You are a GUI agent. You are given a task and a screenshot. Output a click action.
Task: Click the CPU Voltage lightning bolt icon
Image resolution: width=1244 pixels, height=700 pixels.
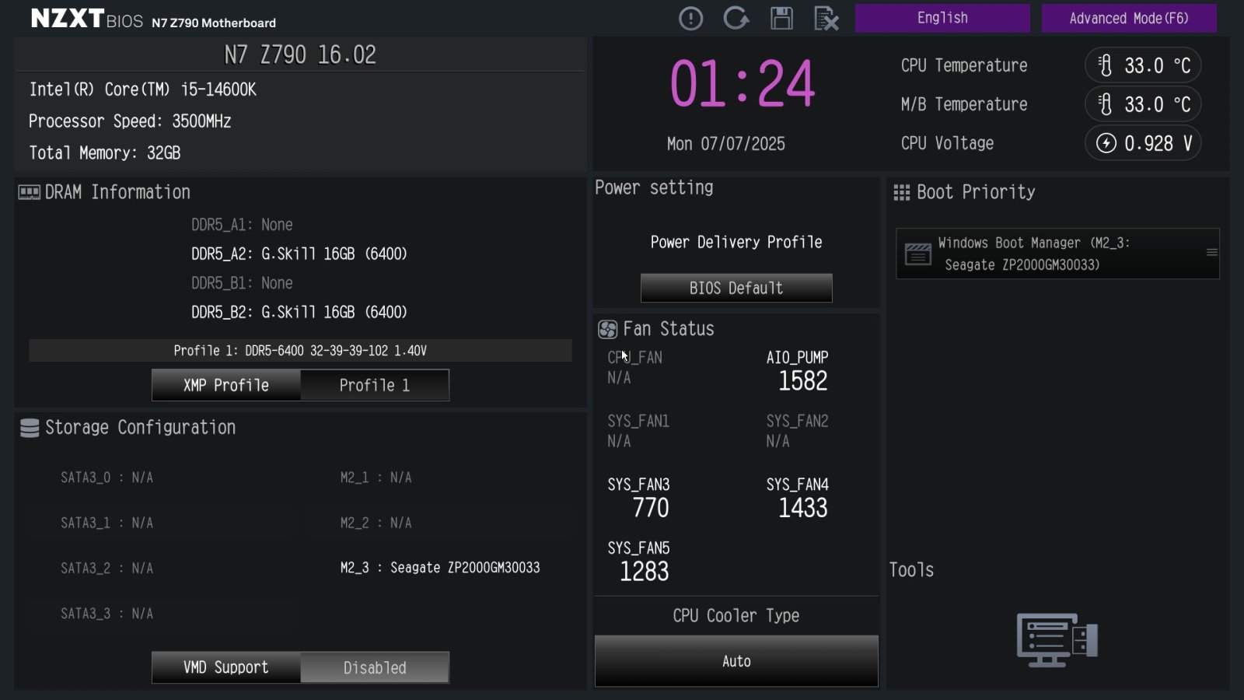pyautogui.click(x=1106, y=143)
